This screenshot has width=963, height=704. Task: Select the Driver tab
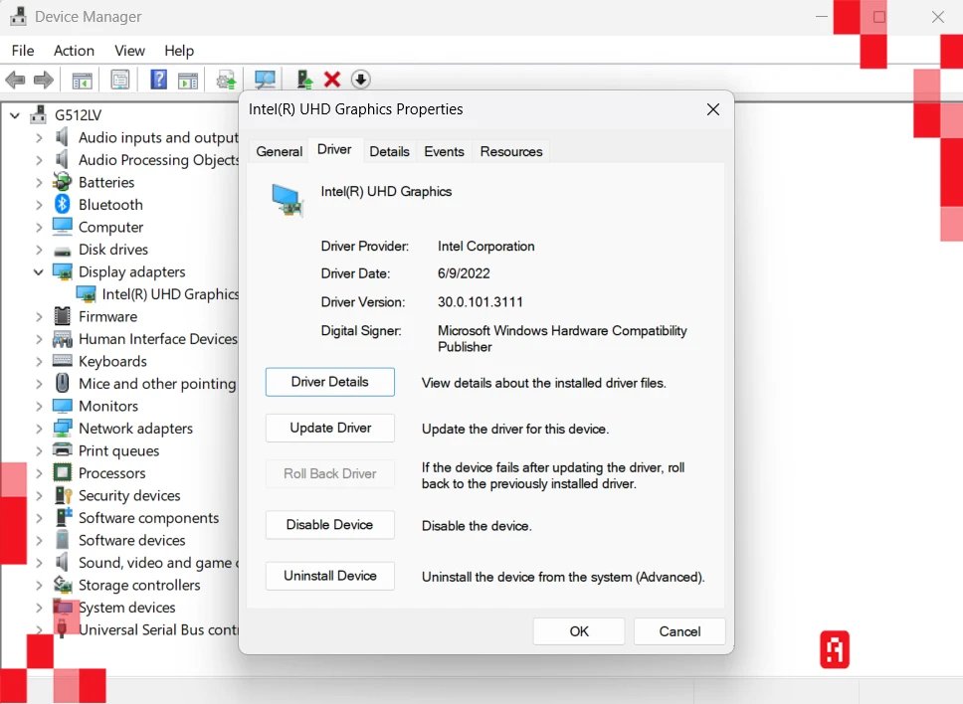point(334,150)
